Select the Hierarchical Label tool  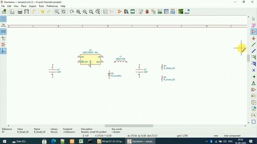point(253,96)
